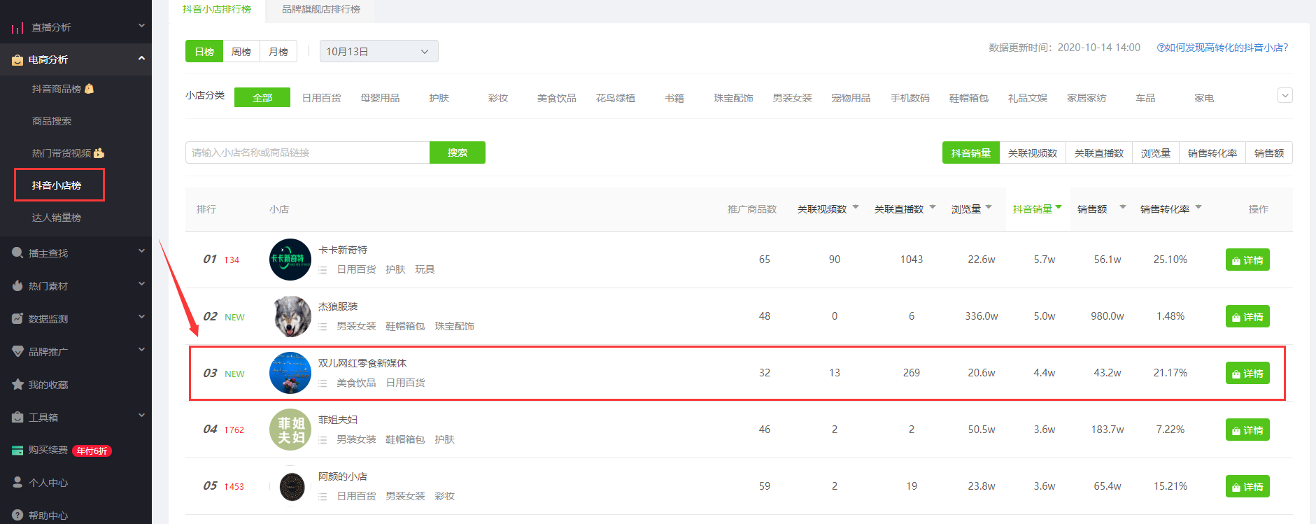Select the 关联视频数 sort toggle button
Viewport: 1316px width, 524px height.
tap(1033, 153)
